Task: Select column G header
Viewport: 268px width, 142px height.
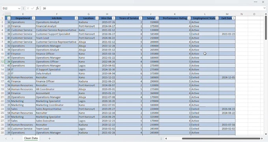Action: pyautogui.click(x=88, y=14)
